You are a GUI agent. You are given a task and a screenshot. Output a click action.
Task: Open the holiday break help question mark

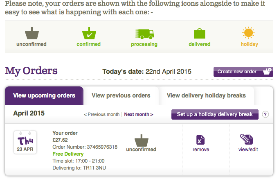(265, 114)
